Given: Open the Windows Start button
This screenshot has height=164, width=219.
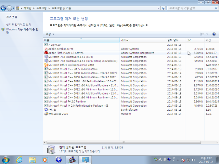Looking at the screenshot, I should (x=6, y=160).
